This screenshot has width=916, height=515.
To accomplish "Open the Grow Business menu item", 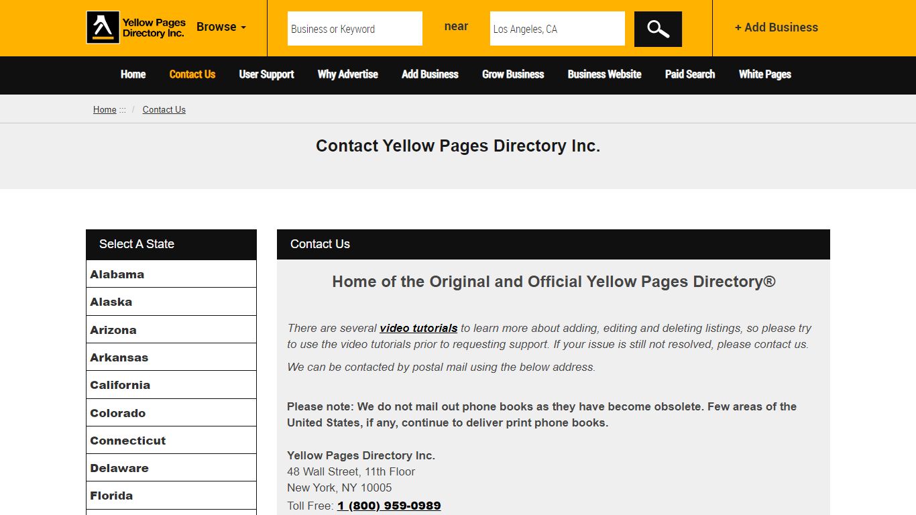I will pos(513,74).
